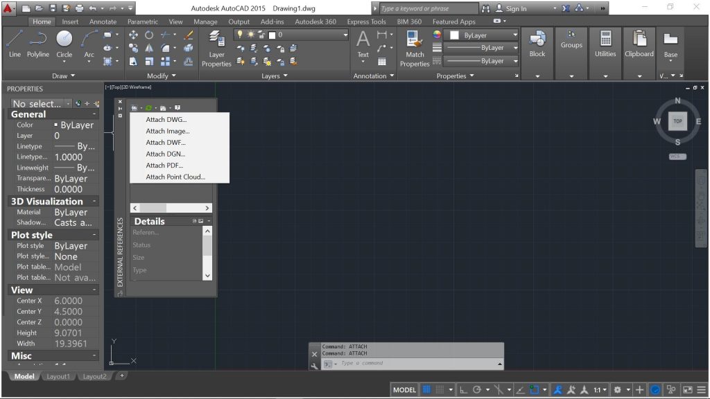710x399 pixels.
Task: Click the Table icon in Annotation panel
Action: (382, 62)
